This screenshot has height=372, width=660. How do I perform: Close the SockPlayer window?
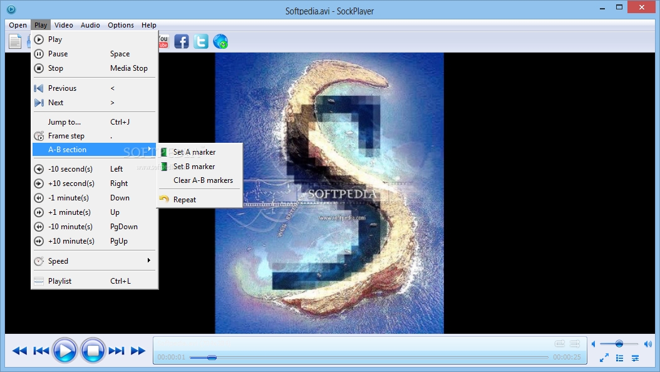tap(641, 7)
